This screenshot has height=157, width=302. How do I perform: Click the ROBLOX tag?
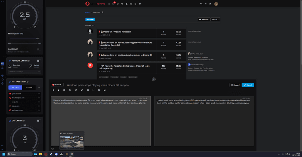pos(123,77)
